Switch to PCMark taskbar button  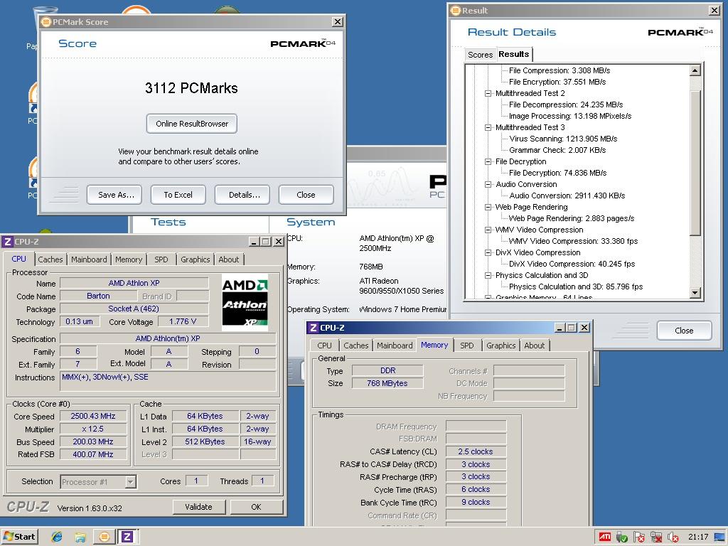(105, 537)
